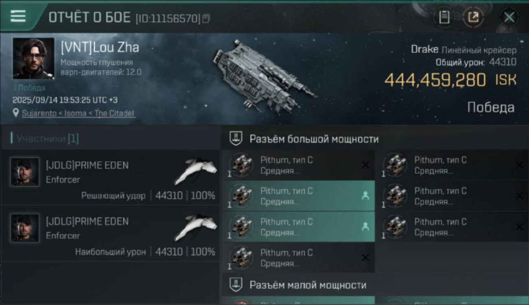Tap person icon on second highlighted Pithum row
The image size is (529, 305).
tap(365, 227)
